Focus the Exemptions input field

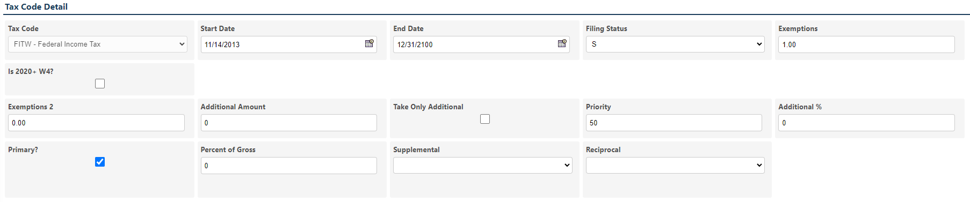tap(866, 44)
